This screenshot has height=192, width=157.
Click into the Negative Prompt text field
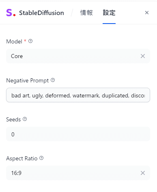tap(78, 95)
